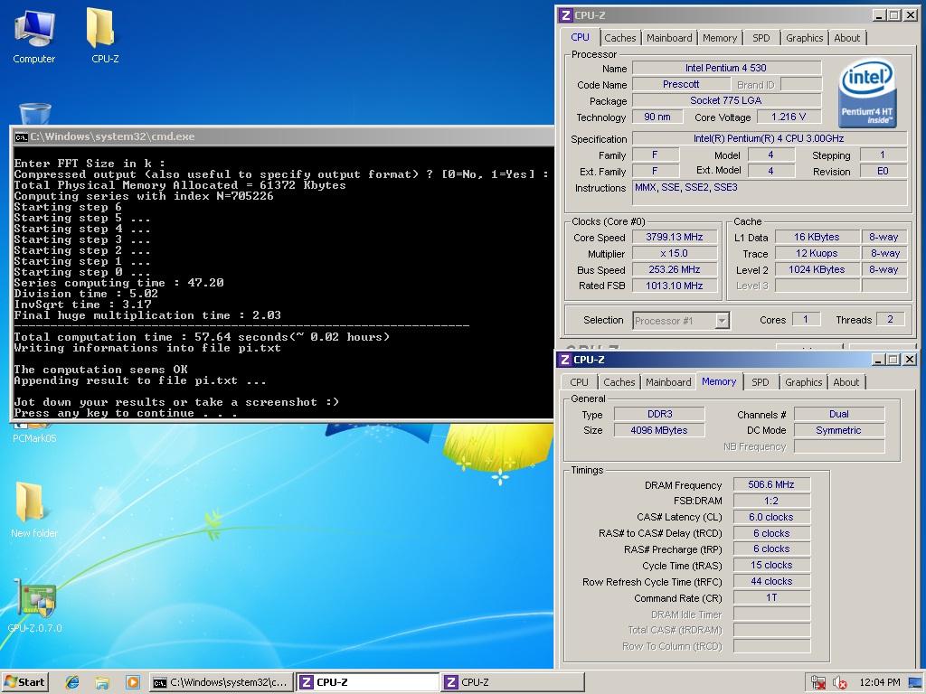Open the Recycle Bin desktop icon
This screenshot has height=694, width=926.
point(35,113)
